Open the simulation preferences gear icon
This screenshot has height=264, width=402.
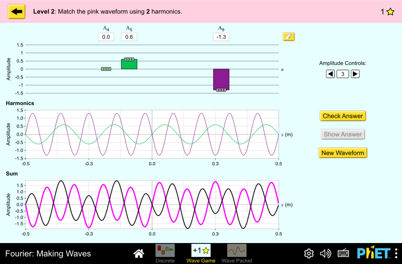pyautogui.click(x=308, y=253)
